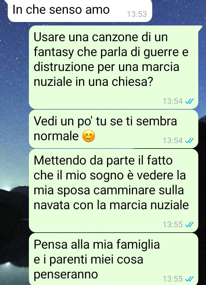The width and height of the screenshot is (206, 285).
Task: Tap the 13:54 timestamp under 'nuziale in una chiesa?'
Action: (x=173, y=101)
